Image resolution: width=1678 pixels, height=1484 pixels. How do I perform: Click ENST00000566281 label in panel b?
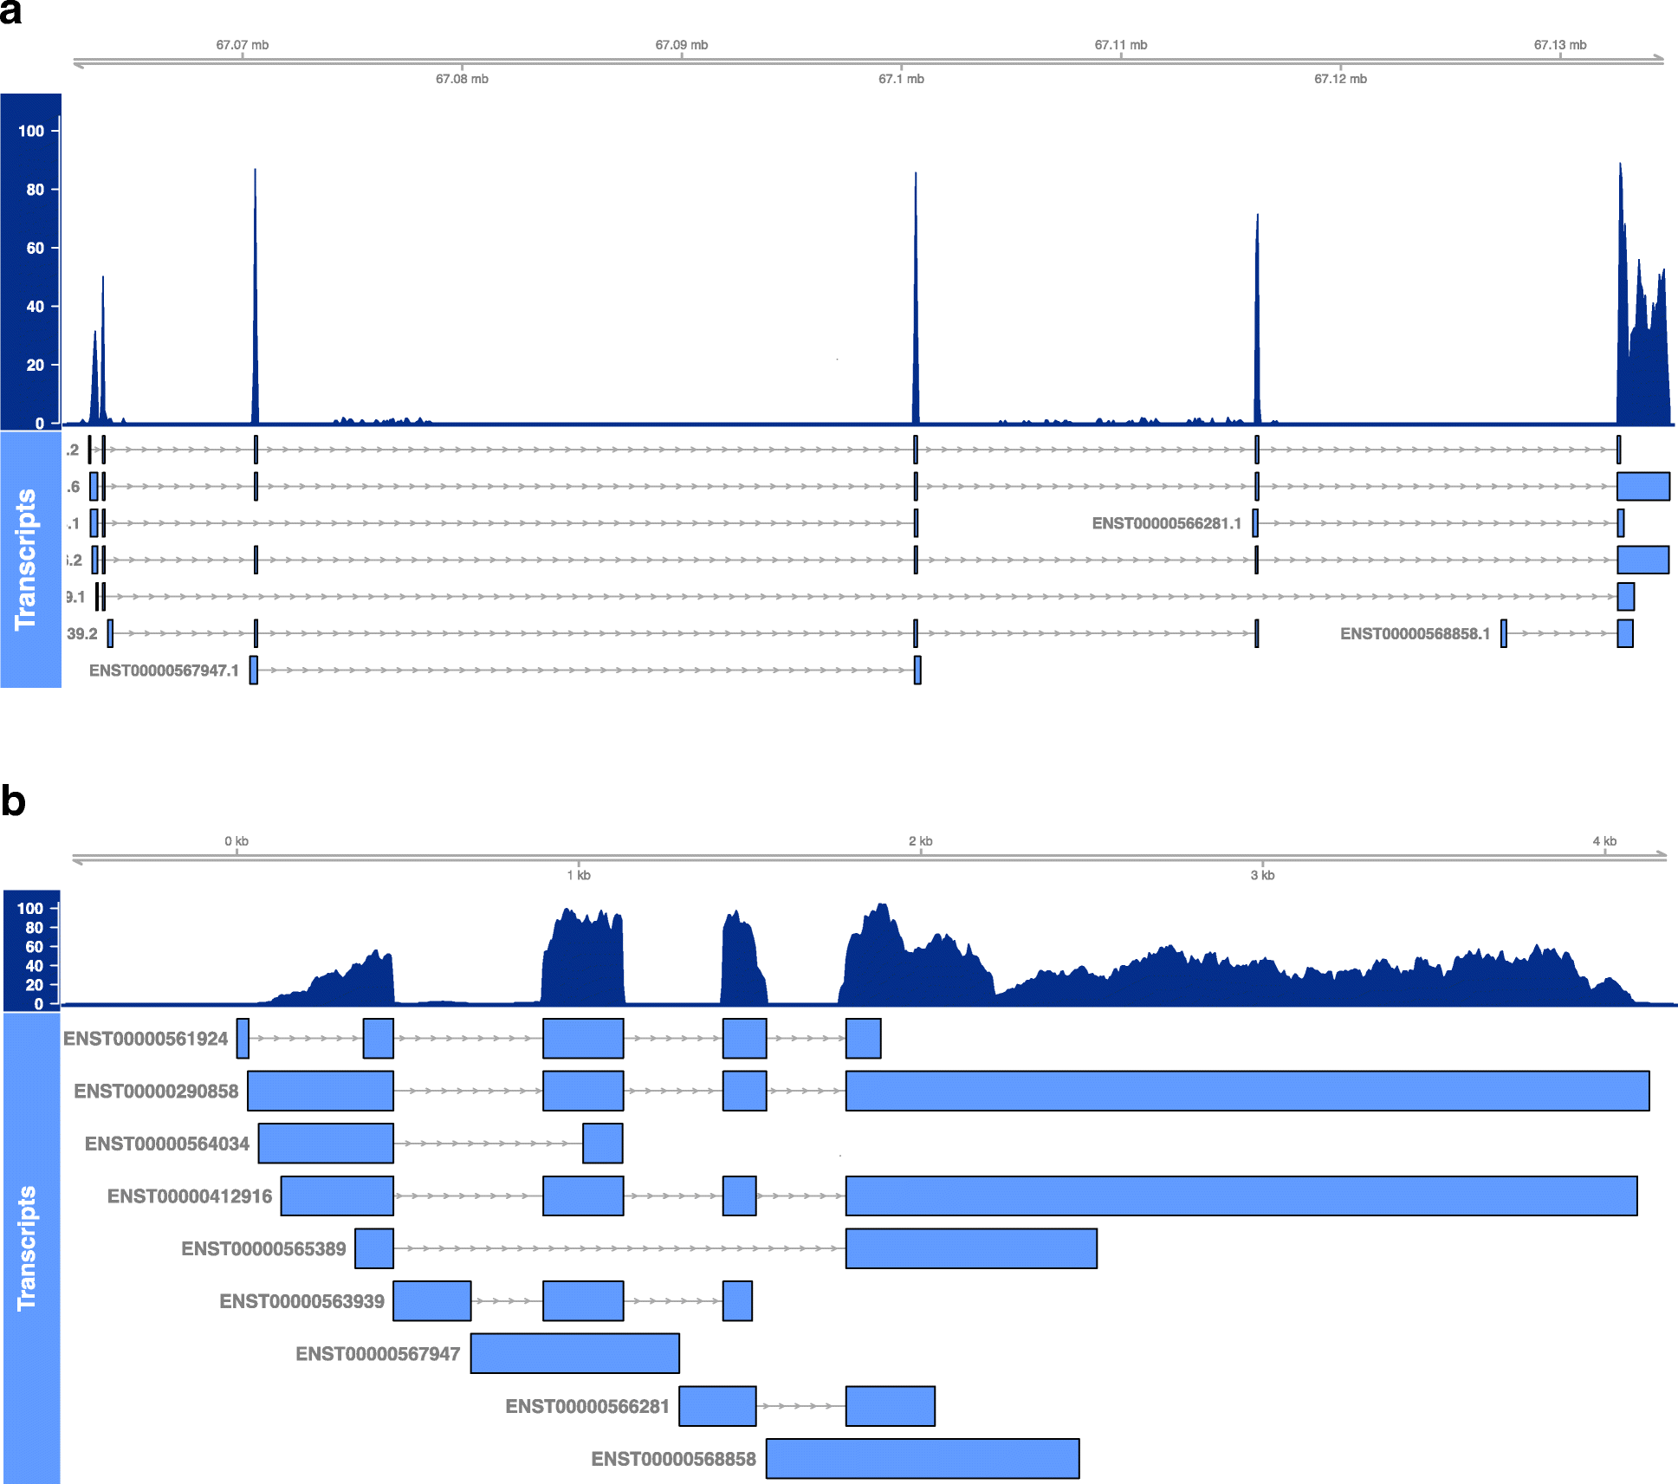[x=587, y=1406]
